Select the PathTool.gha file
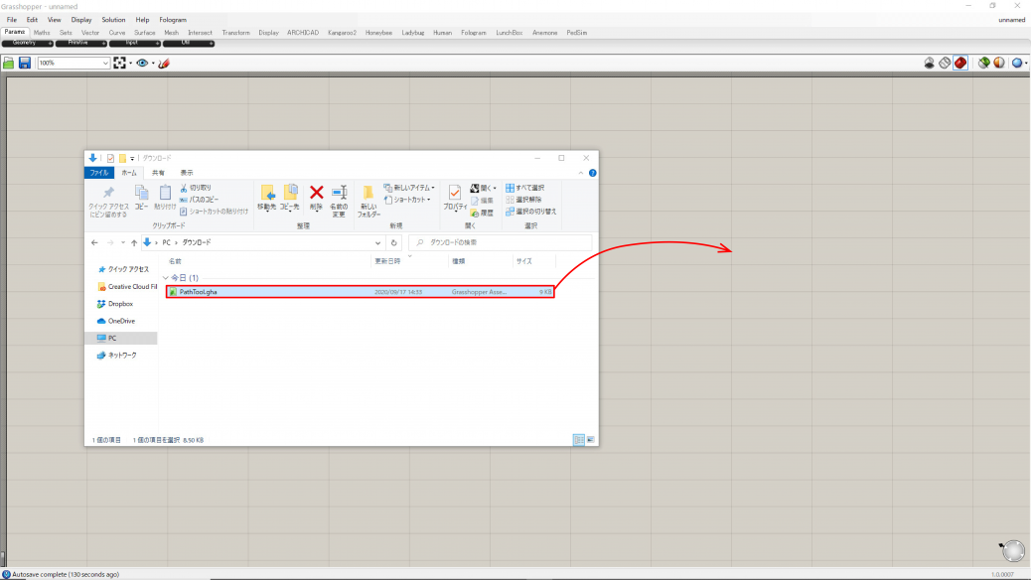This screenshot has height=580, width=1031. pyautogui.click(x=199, y=292)
